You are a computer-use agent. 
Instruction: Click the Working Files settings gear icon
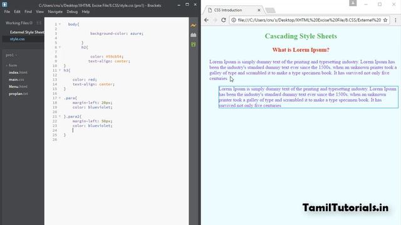click(x=31, y=23)
